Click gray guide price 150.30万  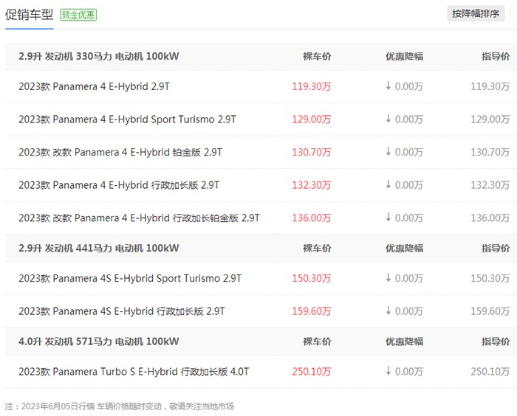tap(490, 278)
